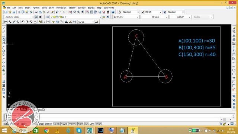Save the drawing with the Save icon
This screenshot has height=134, width=238.
[x=14, y=12]
